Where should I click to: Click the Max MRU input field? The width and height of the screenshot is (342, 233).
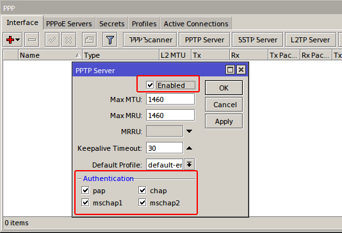170,115
